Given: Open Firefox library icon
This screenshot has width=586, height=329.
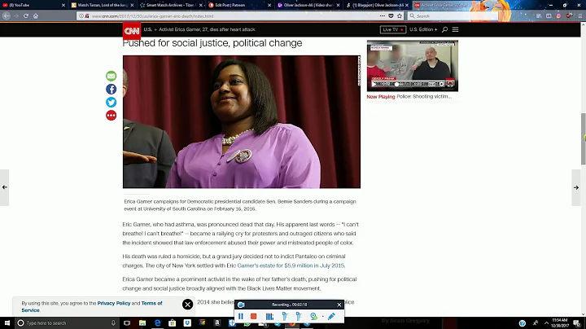Looking at the screenshot, I should 539,15.
